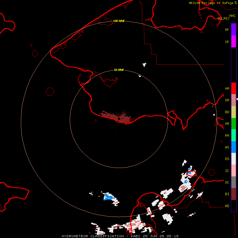Image resolution: width=238 pixels, height=238 pixels.
Task: Select the GC gray legend swatch
Action: coord(234,182)
